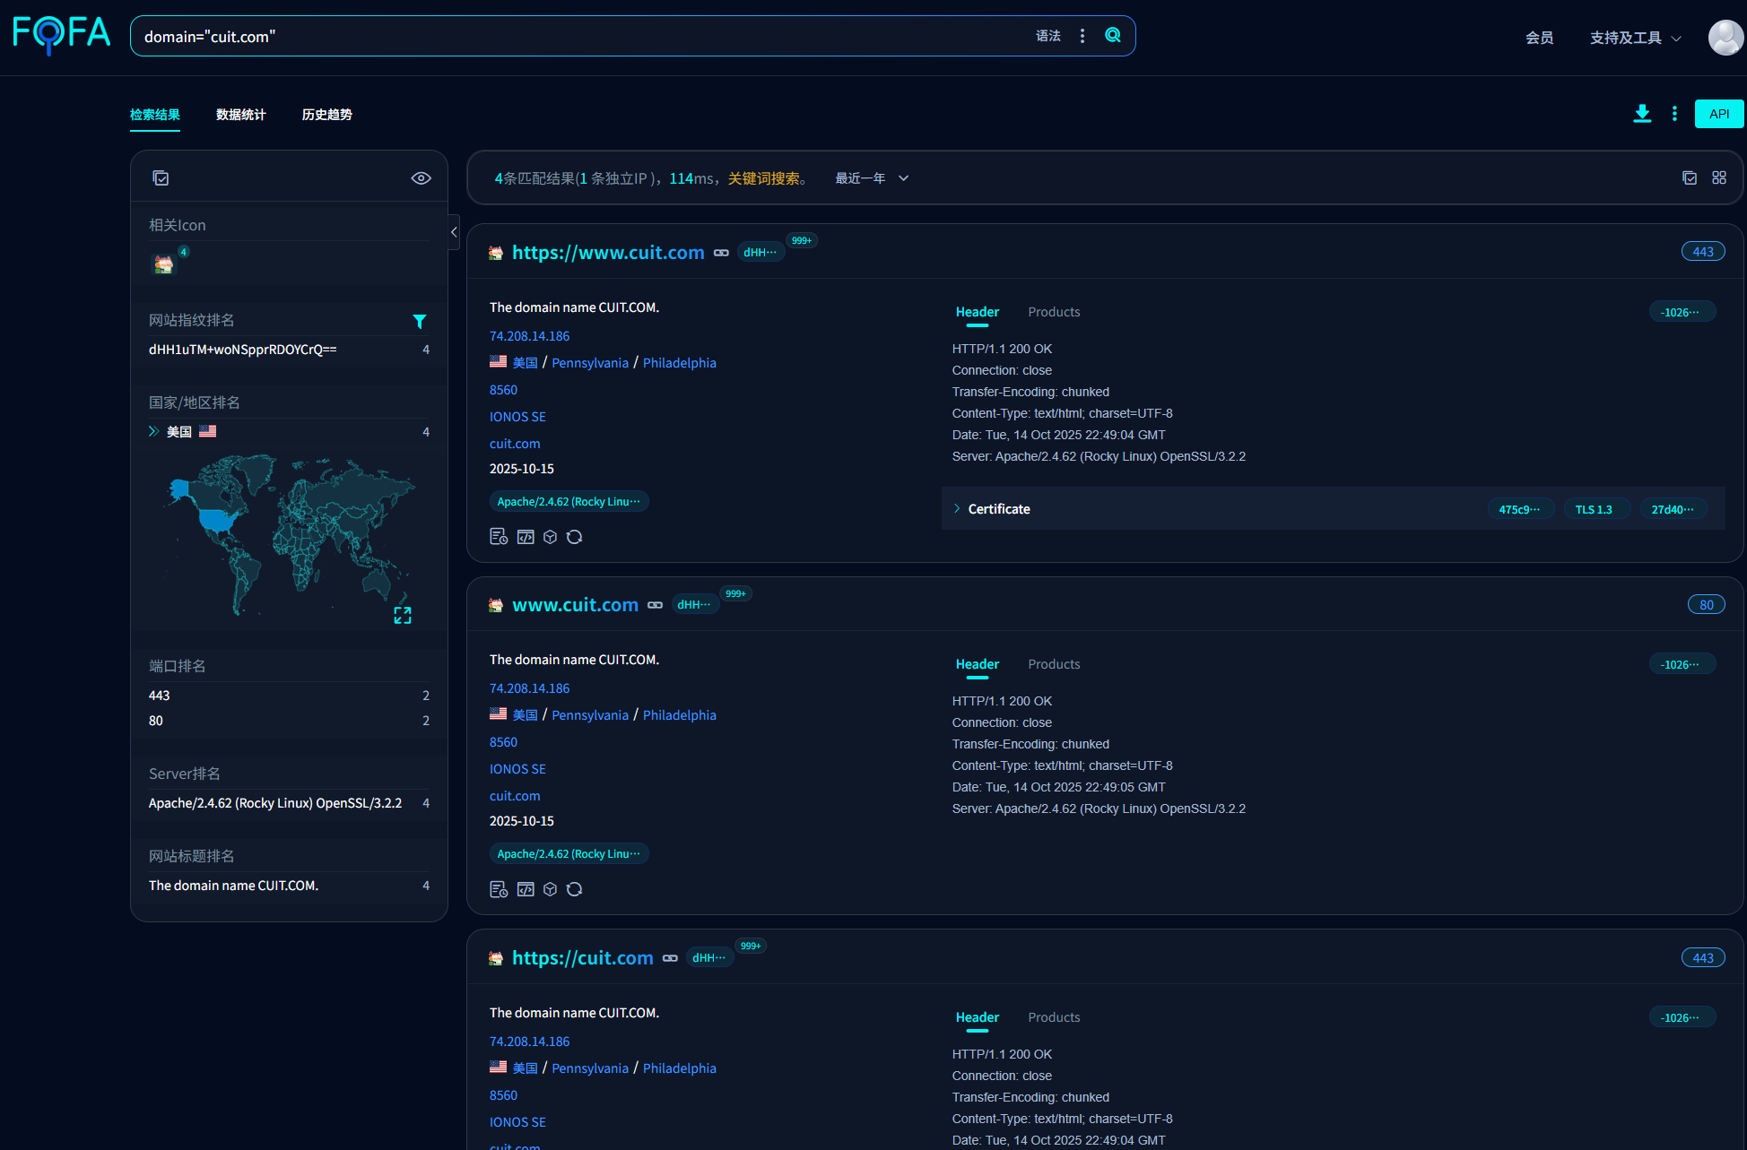Select Header tab in first result
Image resolution: width=1747 pixels, height=1150 pixels.
(x=978, y=312)
